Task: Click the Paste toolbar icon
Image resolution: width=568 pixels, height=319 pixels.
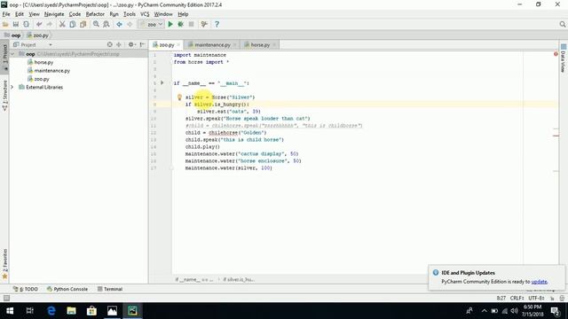Action: pos(83,24)
